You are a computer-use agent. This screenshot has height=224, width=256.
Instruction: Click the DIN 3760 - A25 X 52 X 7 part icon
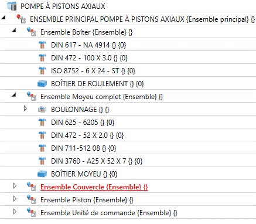coord(42,161)
